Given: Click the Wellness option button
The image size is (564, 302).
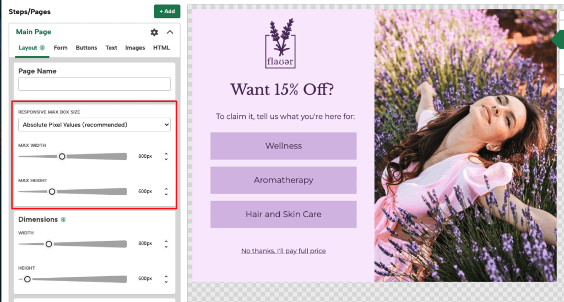Looking at the screenshot, I should (x=284, y=146).
